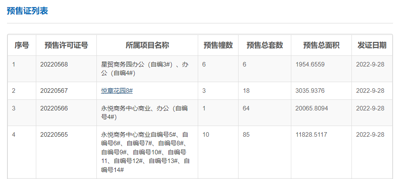Click issue date of permit 20220567
This screenshot has width=398, height=179.
click(x=370, y=91)
